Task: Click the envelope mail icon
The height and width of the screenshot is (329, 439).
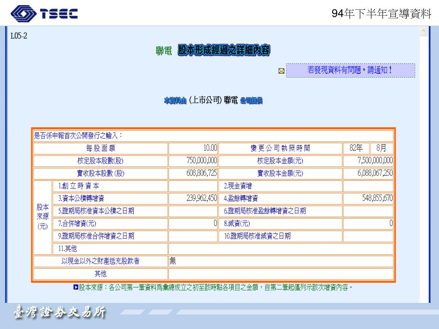Action: click(281, 71)
